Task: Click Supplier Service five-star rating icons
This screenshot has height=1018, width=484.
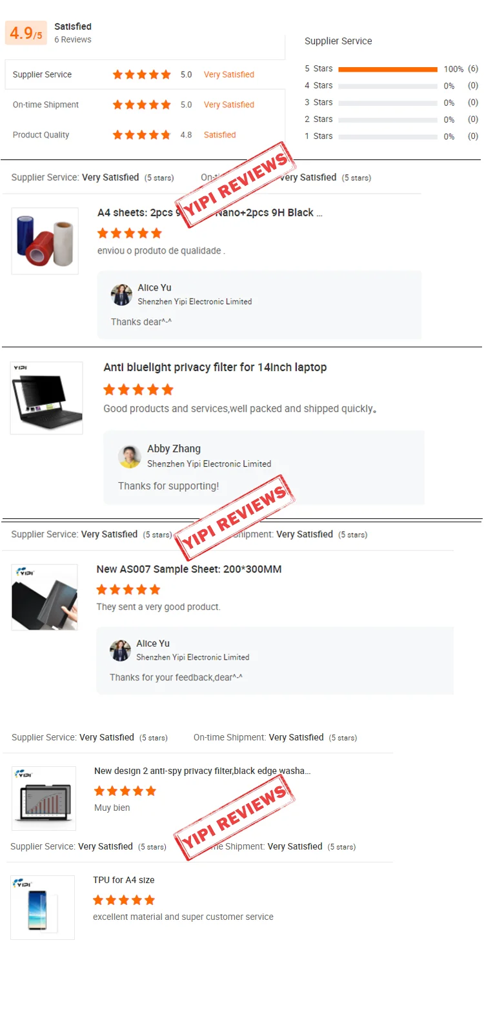Action: coord(142,74)
